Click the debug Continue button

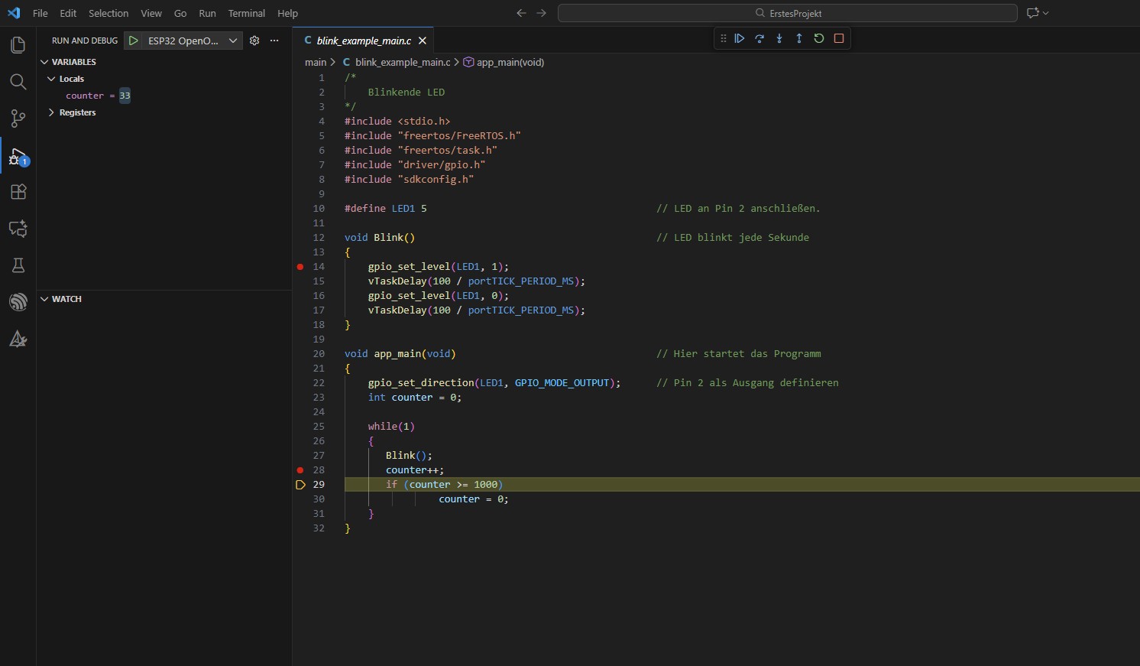(740, 38)
